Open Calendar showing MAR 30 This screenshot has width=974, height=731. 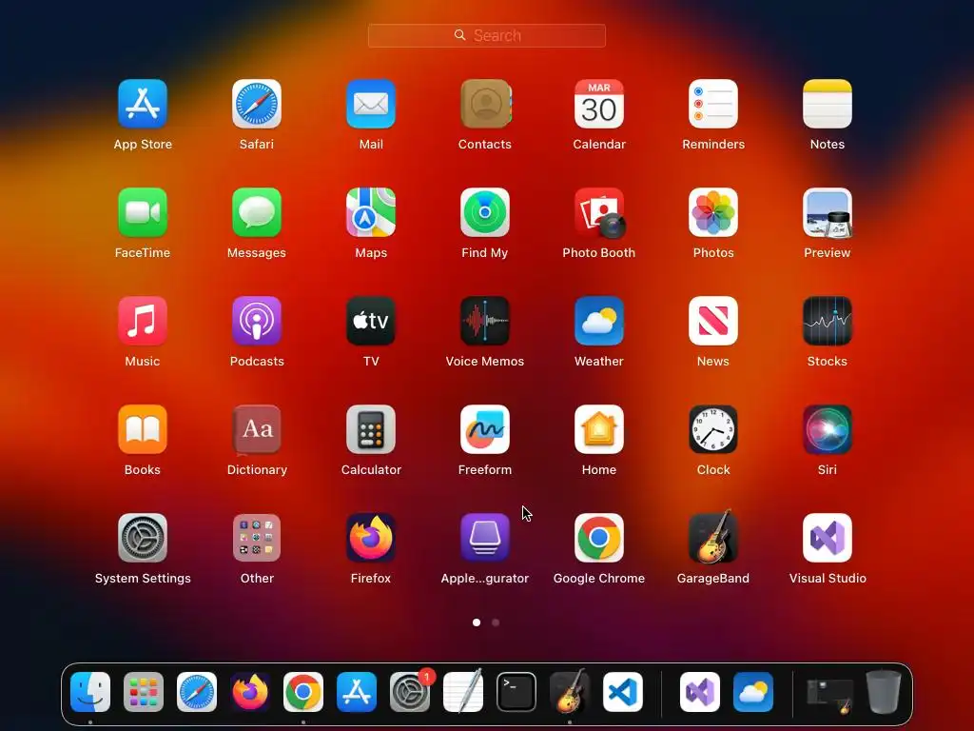pos(599,104)
